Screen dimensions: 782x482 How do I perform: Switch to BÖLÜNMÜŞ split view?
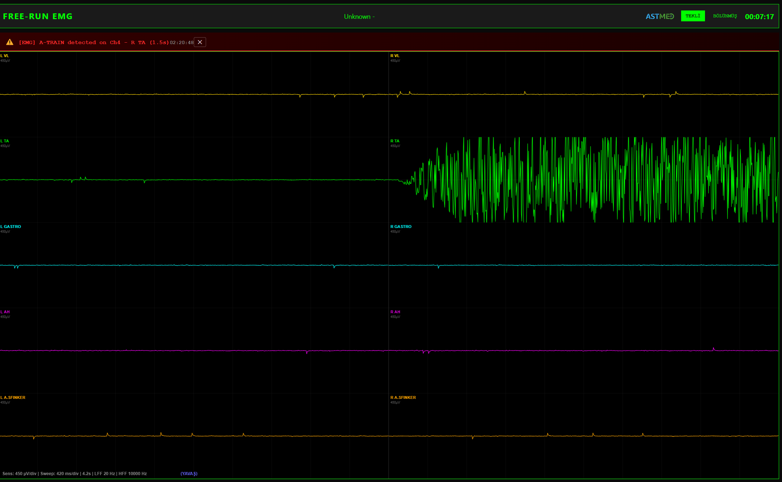725,16
